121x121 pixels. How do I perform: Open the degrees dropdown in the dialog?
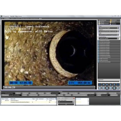(x=73, y=102)
